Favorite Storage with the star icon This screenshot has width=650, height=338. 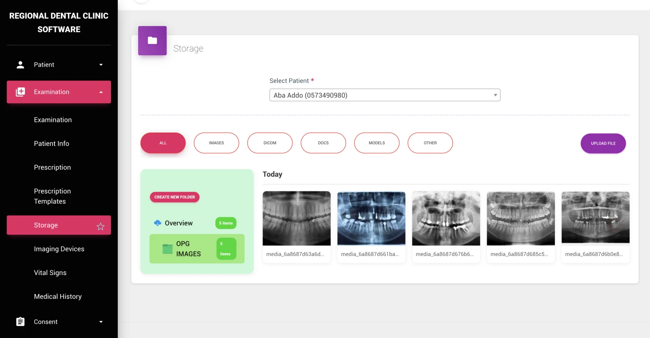pos(100,226)
